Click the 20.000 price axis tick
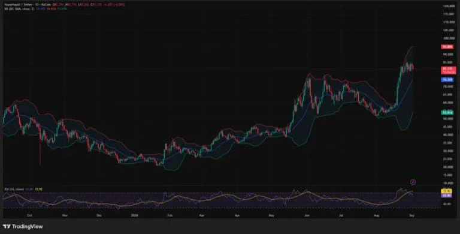This screenshot has width=460, height=234. tap(449, 167)
